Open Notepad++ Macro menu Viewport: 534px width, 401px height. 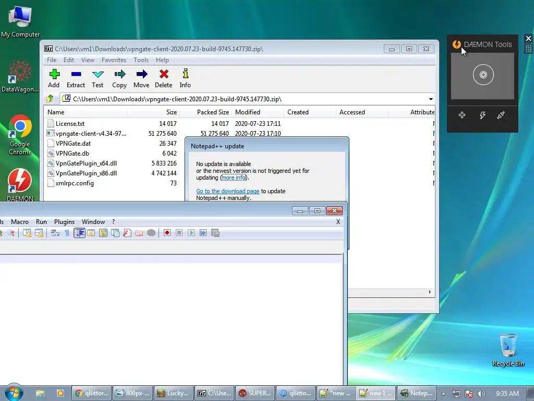(20, 222)
